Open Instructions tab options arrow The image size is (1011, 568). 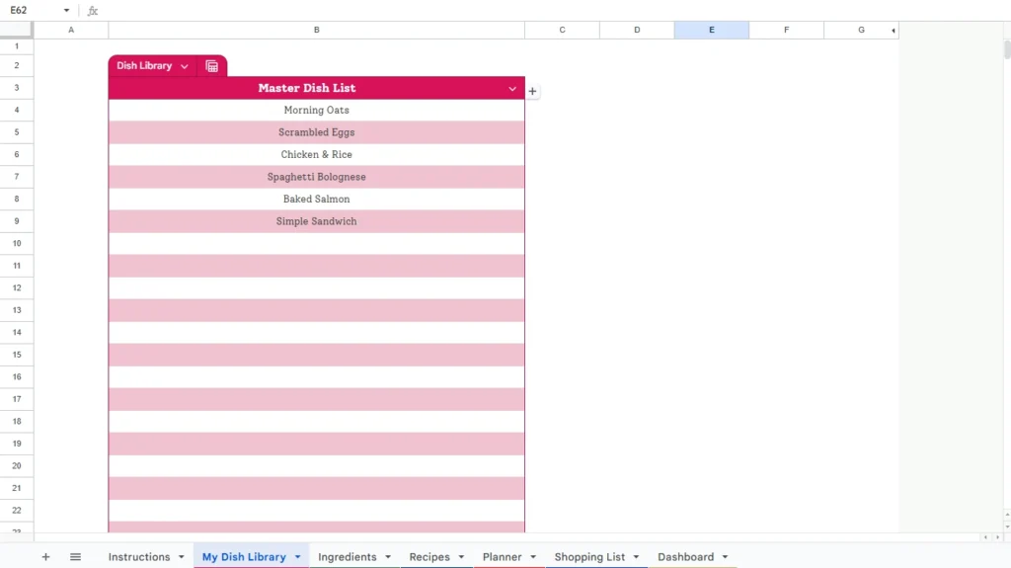pyautogui.click(x=182, y=557)
